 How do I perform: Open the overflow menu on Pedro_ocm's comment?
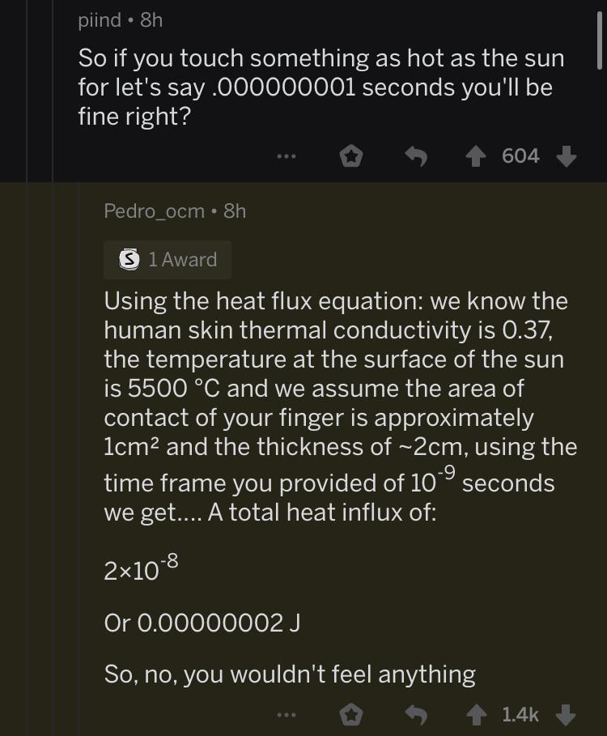click(x=287, y=715)
